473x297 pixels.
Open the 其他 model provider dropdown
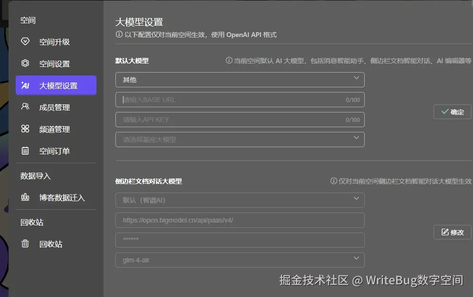click(240, 79)
